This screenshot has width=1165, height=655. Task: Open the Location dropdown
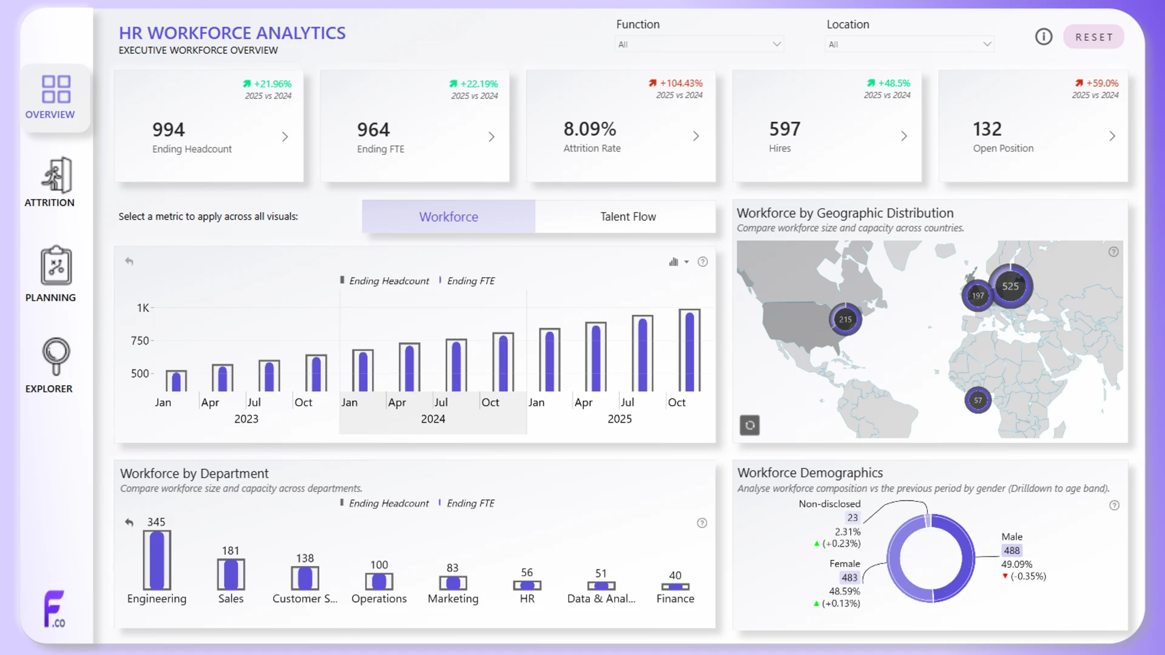tap(909, 44)
